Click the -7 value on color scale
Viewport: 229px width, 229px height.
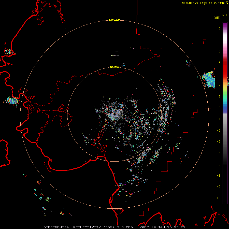219,187
